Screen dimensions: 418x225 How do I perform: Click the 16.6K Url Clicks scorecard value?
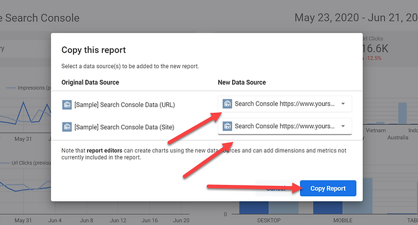(x=375, y=48)
